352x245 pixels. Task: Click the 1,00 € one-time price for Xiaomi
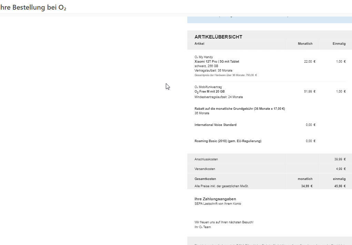click(341, 62)
